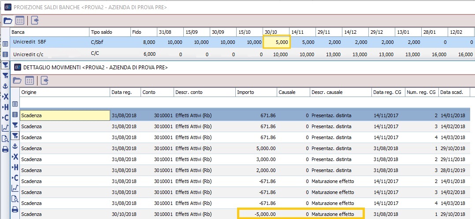This screenshot has width=475, height=219.
Task: Click the X icon in Dettaglio Movimenti sidebar
Action: coord(15,157)
